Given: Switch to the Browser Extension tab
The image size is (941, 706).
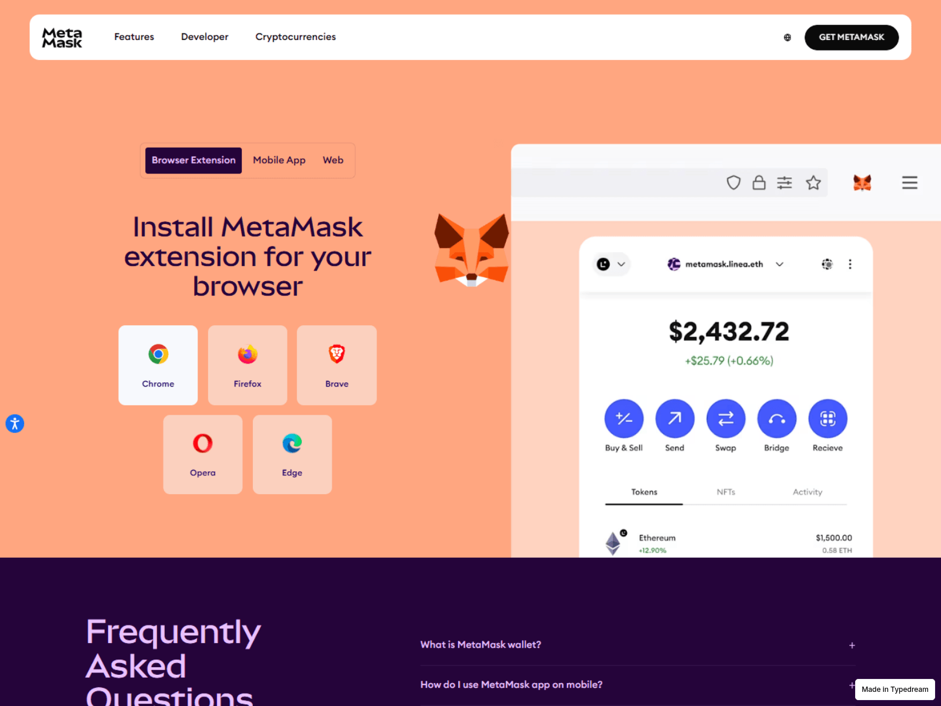Looking at the screenshot, I should tap(193, 160).
